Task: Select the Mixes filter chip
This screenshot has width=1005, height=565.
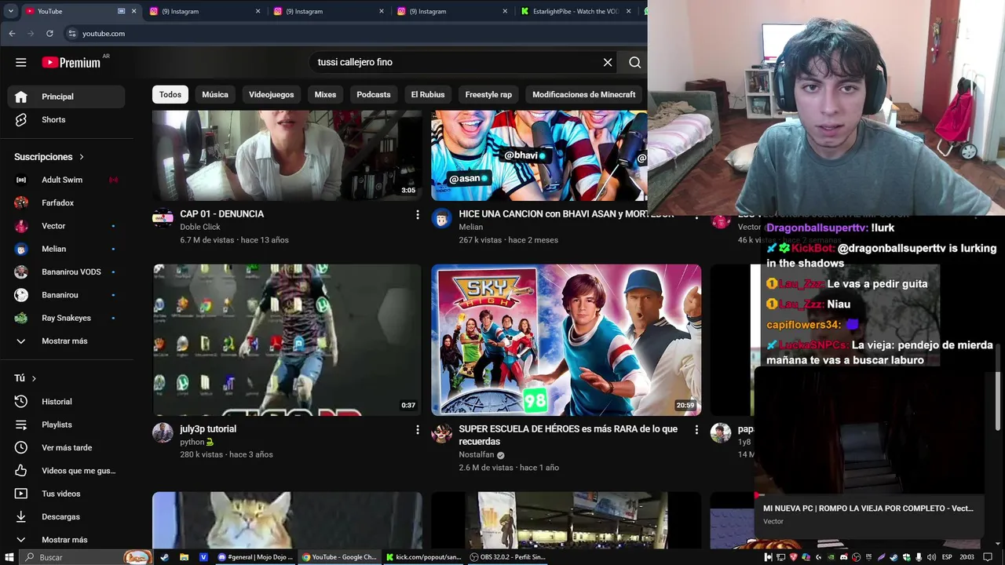Action: [x=325, y=94]
